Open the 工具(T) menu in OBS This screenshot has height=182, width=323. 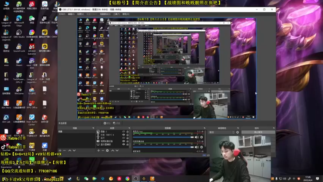click(116, 14)
